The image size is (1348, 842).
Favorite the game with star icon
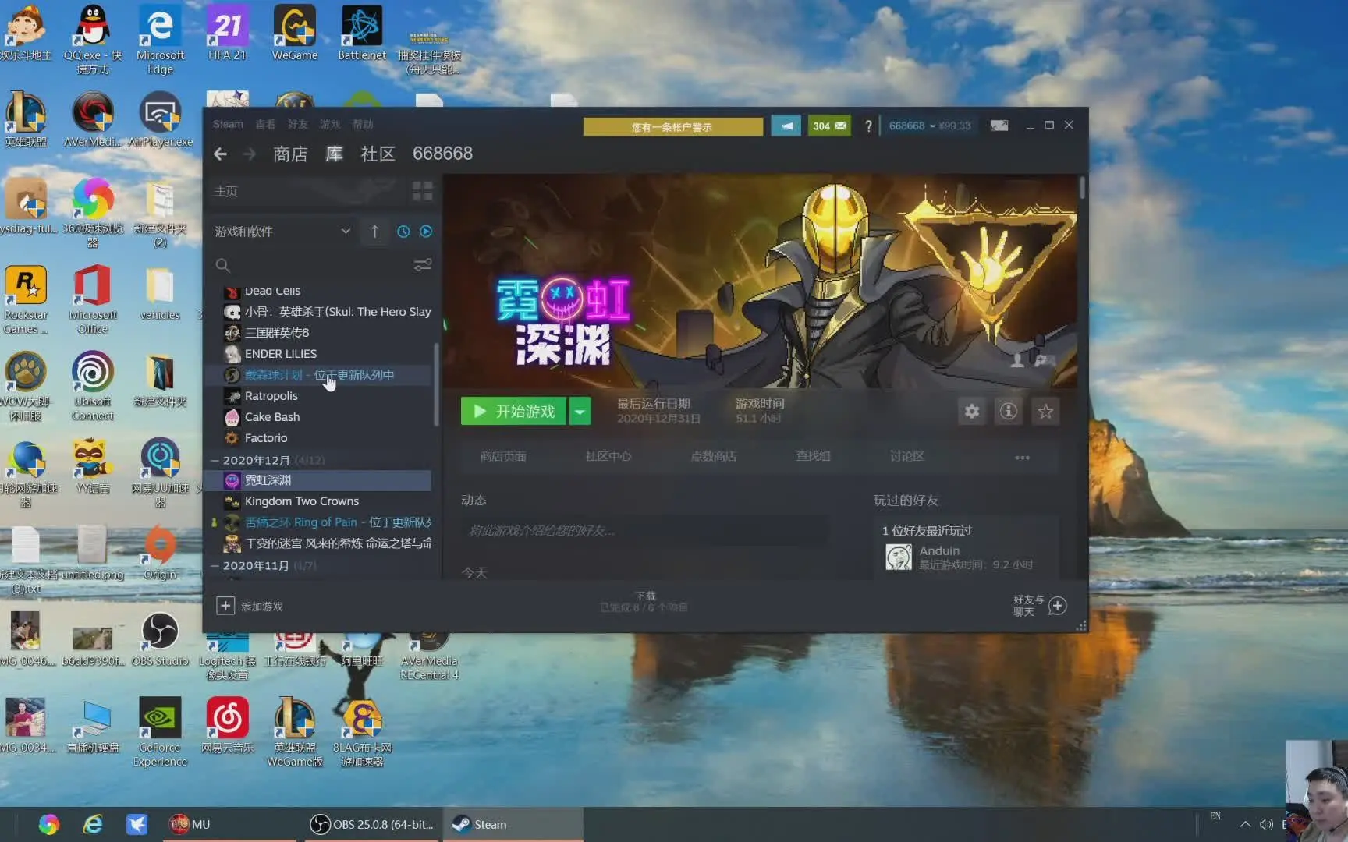(x=1045, y=411)
